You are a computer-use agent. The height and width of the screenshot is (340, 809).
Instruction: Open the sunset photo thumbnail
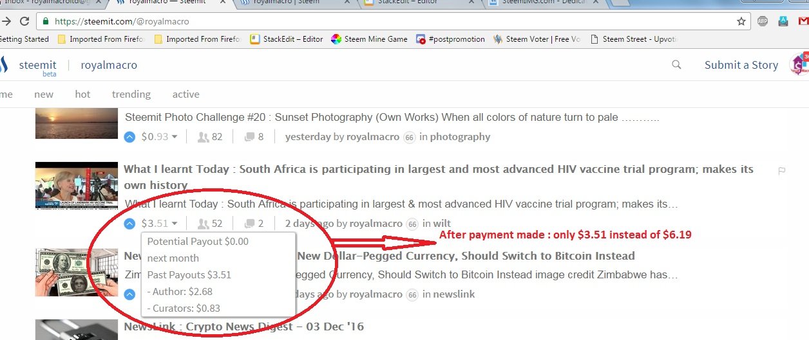click(x=76, y=123)
